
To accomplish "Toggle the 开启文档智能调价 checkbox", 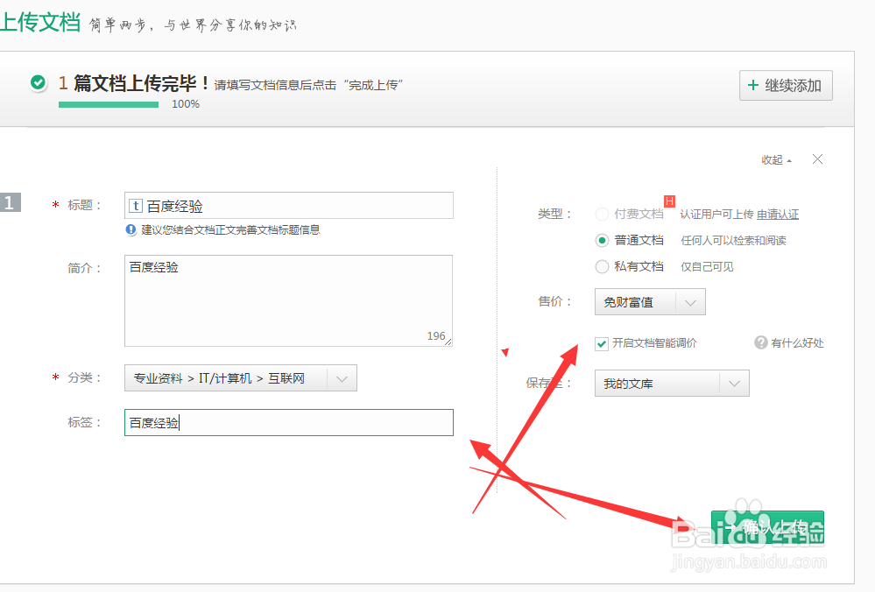I will pos(602,343).
